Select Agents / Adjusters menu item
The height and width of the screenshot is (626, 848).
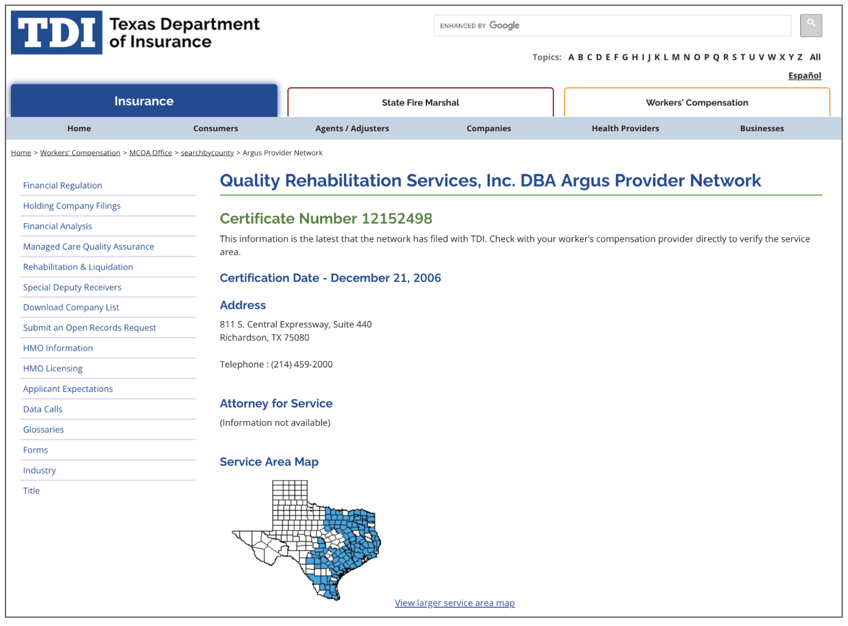point(352,128)
